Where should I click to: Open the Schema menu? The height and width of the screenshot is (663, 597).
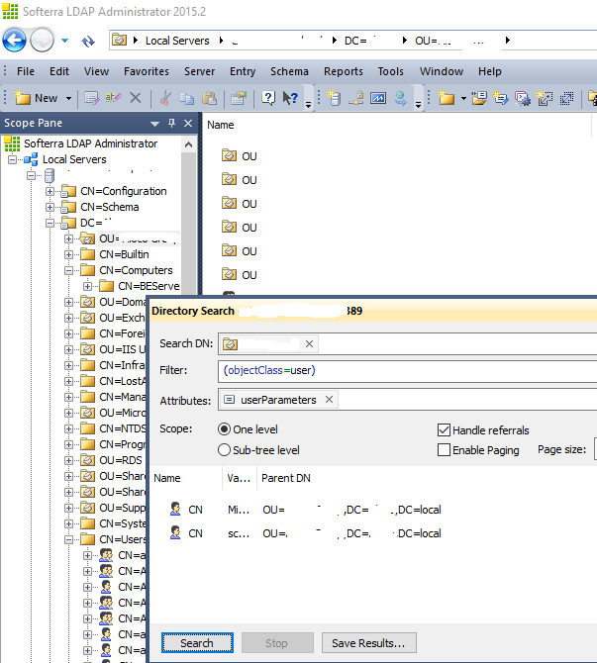click(x=289, y=71)
